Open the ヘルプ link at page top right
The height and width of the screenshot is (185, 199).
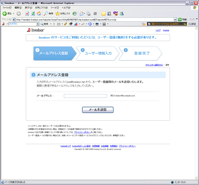click(x=158, y=30)
